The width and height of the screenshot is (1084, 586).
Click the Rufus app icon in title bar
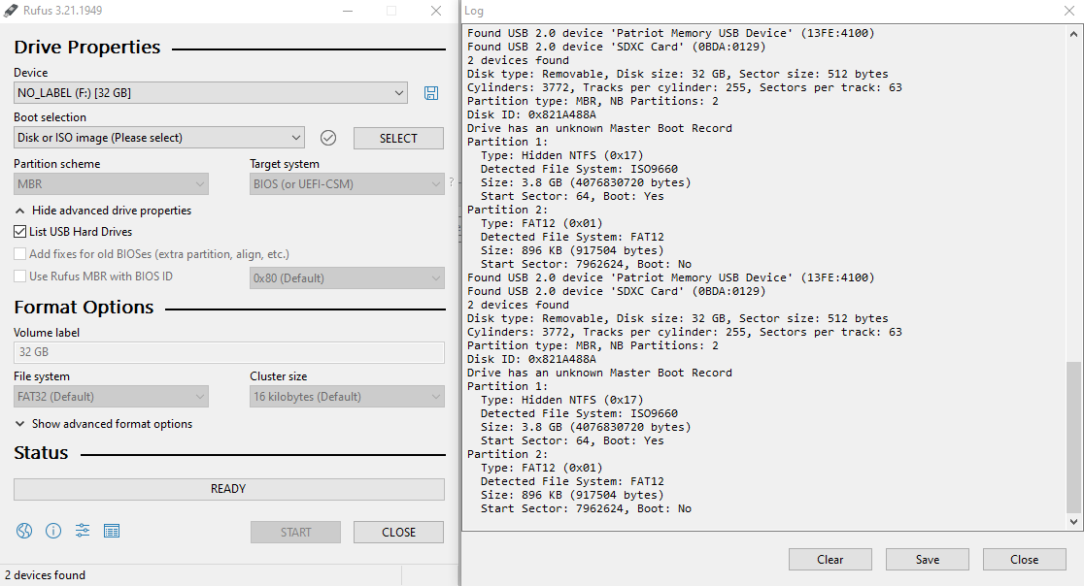(x=11, y=11)
